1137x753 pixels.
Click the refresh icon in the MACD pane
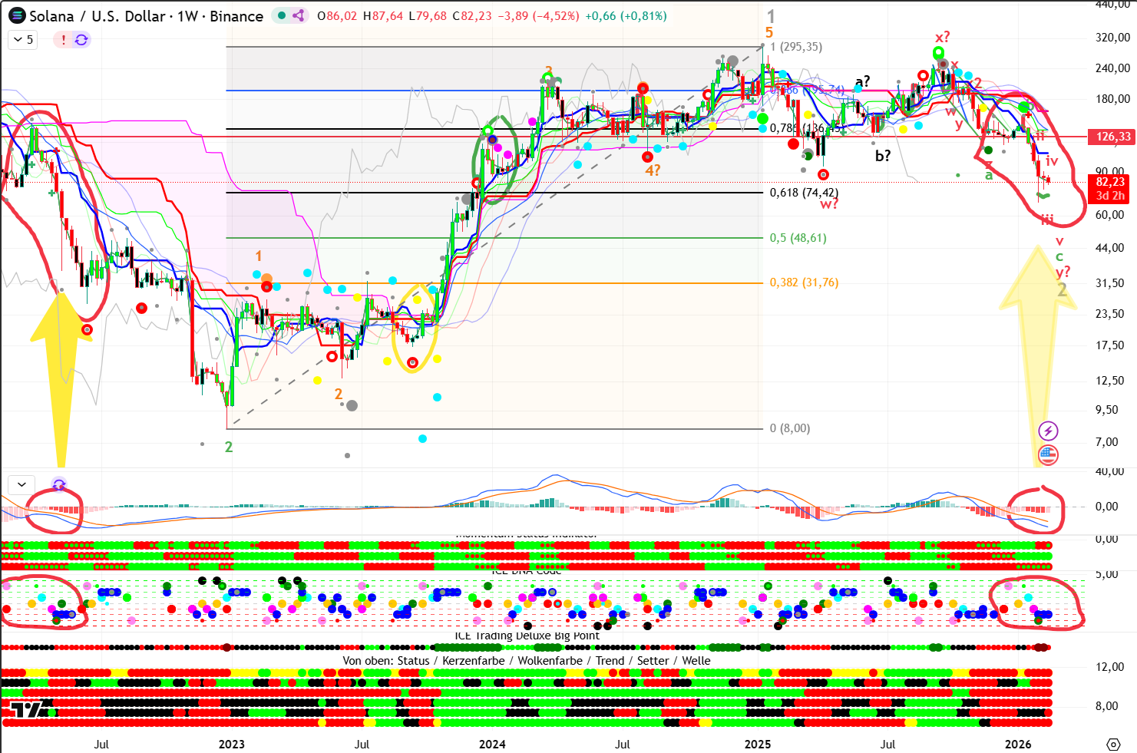pos(59,484)
